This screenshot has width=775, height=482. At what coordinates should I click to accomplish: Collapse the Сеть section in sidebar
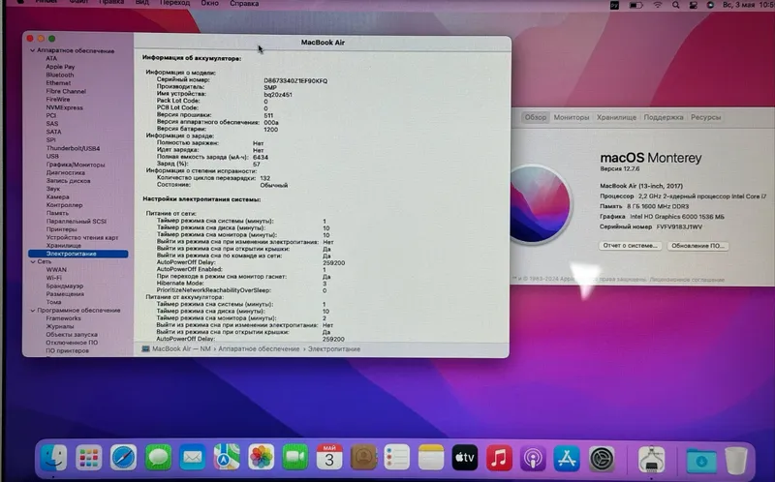coord(33,261)
